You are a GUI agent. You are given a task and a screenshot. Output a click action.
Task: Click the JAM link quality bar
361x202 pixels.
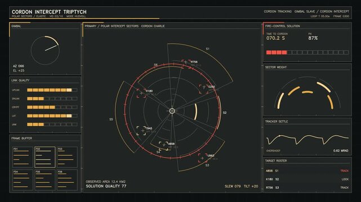pyautogui.click(x=52, y=125)
